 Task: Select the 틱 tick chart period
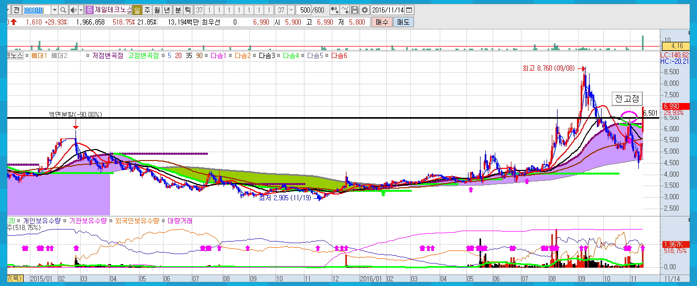pos(188,10)
